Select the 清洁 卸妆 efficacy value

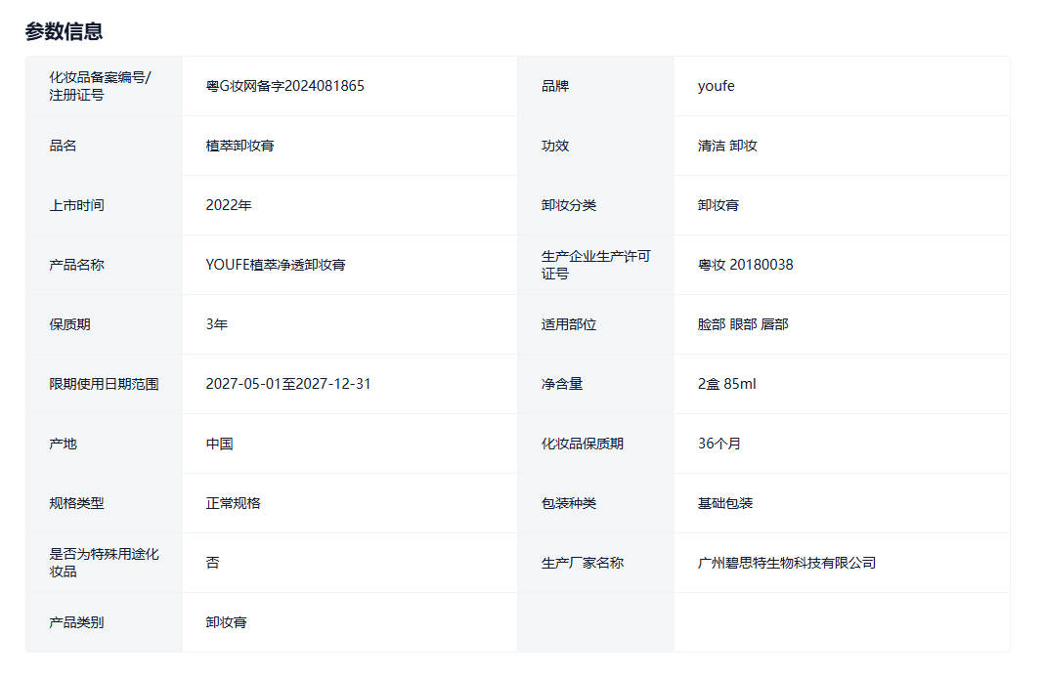[727, 146]
